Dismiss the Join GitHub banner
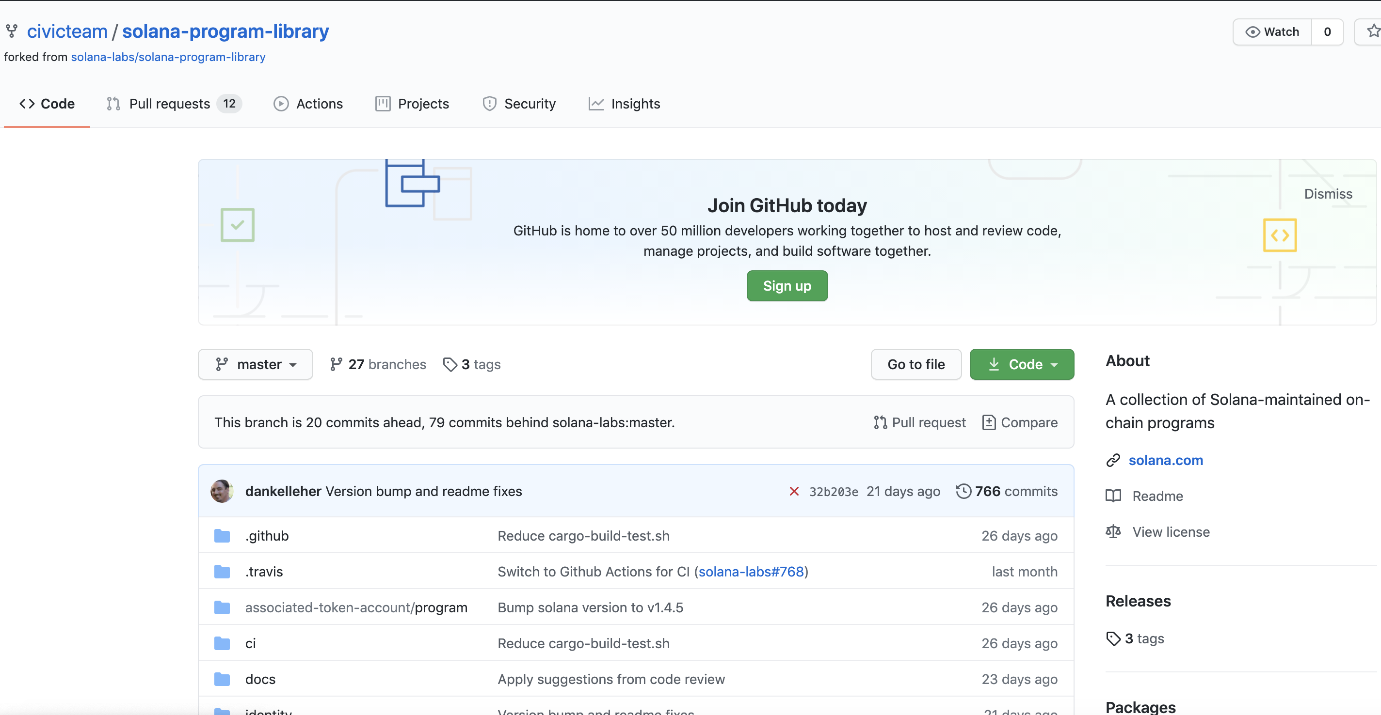Viewport: 1381px width, 715px height. point(1328,194)
